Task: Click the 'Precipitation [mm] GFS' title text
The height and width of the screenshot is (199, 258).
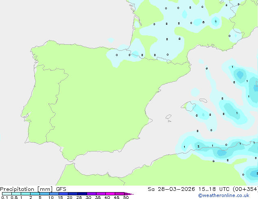Action: [33, 189]
